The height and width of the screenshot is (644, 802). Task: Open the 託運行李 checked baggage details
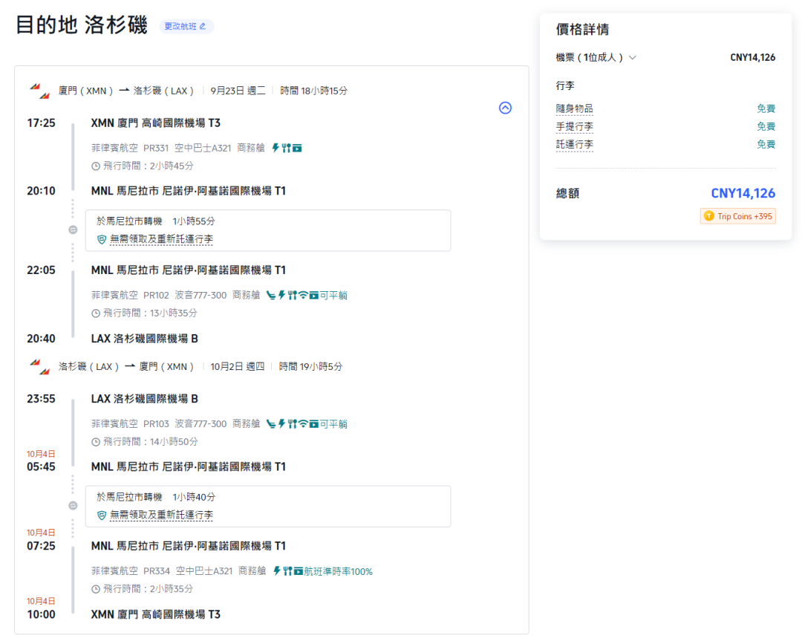(574, 144)
